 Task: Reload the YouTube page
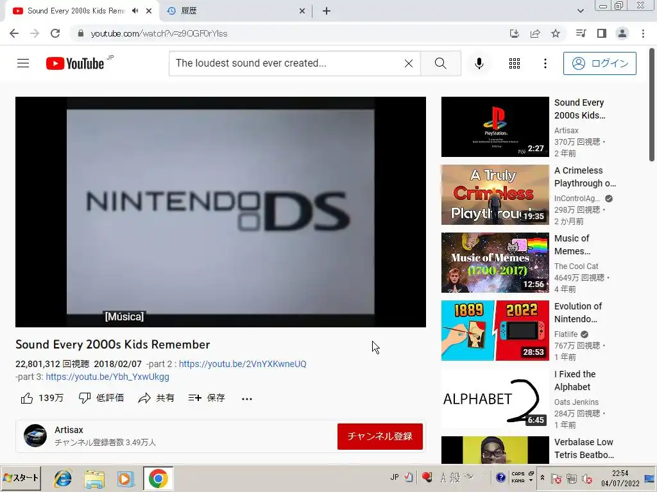pos(55,33)
